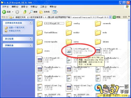This screenshot has height=98, width=131.
Task: Click the 创建一个新文件夹 link
Action: point(17,28)
